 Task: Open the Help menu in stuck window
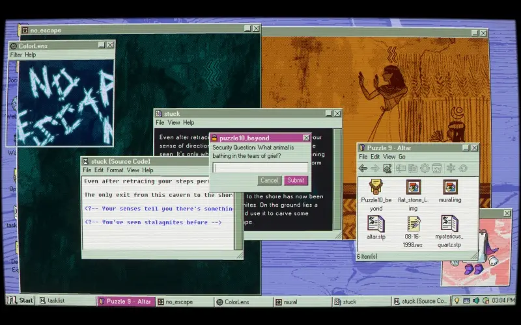coord(188,123)
